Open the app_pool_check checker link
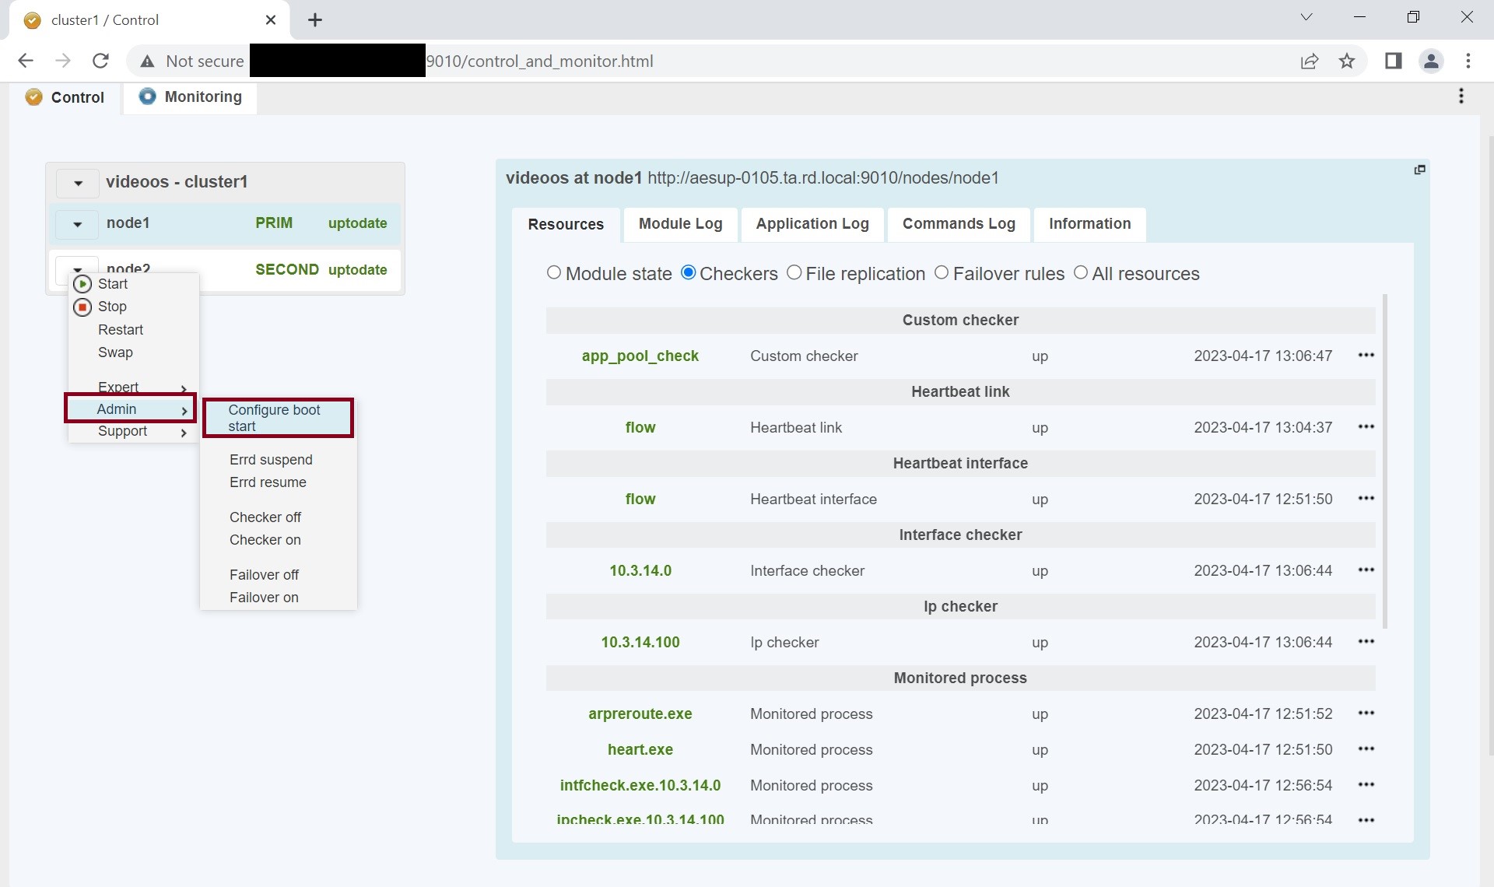1494x887 pixels. [x=640, y=356]
